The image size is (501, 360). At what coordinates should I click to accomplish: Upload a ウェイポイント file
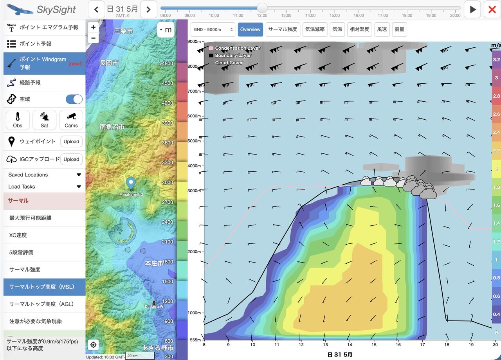(71, 142)
